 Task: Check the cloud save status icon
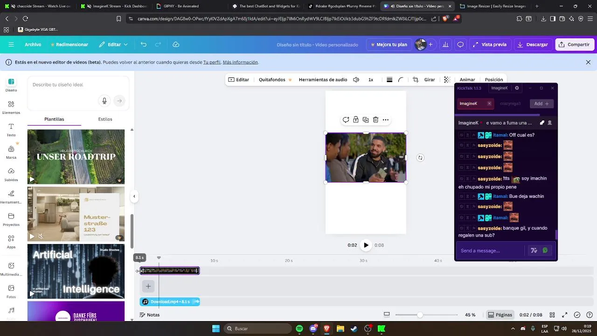click(176, 44)
